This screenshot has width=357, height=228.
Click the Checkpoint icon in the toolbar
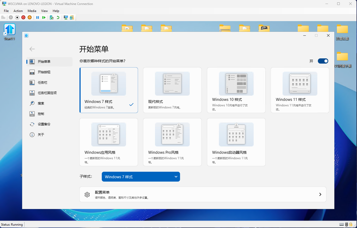point(51,17)
